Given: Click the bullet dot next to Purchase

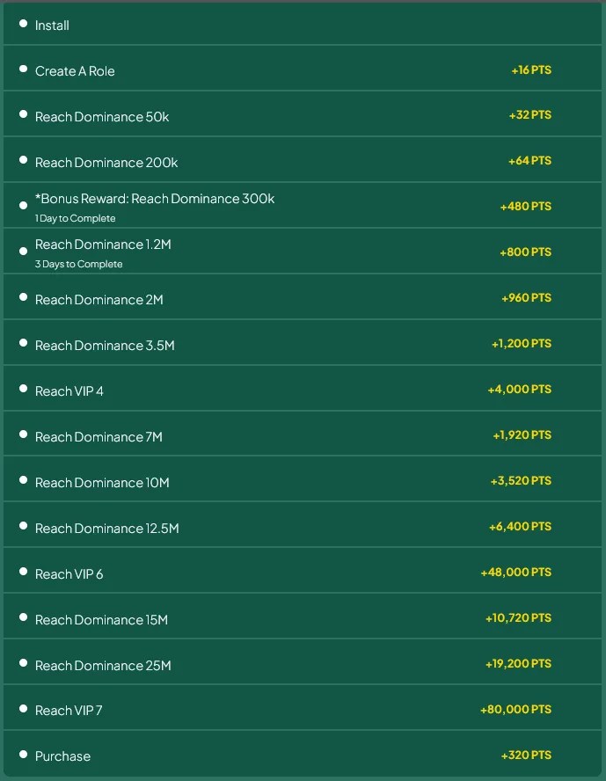Looking at the screenshot, I should pos(23,755).
